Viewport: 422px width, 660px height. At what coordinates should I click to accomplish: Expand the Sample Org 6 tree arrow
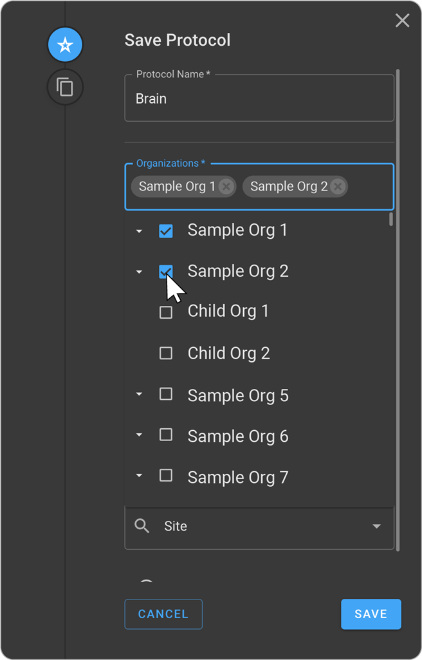pyautogui.click(x=139, y=435)
